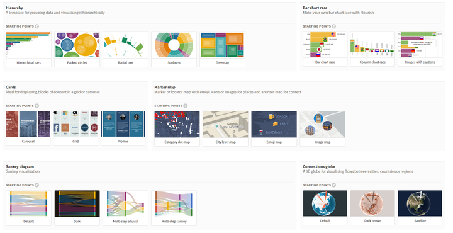Click the help icon beside Sankey diagram starting points

point(36,185)
